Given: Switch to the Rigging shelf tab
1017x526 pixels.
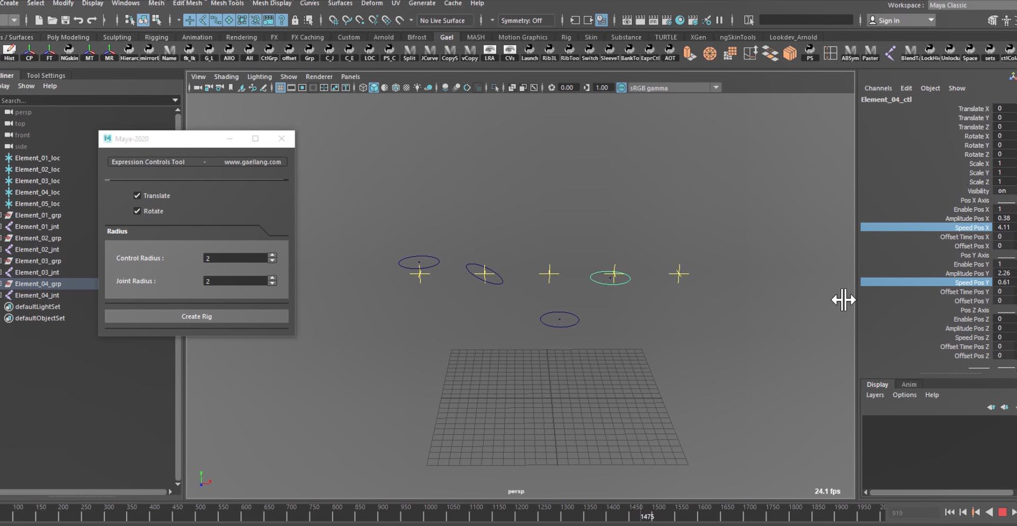Looking at the screenshot, I should (x=156, y=37).
